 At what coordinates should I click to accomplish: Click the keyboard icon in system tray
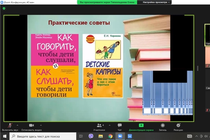click(189, 136)
